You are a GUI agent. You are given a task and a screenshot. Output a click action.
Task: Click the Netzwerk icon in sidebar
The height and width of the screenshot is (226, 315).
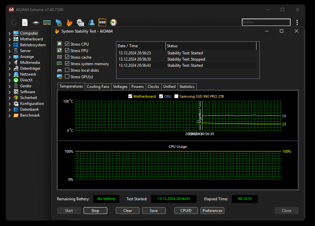(x=16, y=74)
